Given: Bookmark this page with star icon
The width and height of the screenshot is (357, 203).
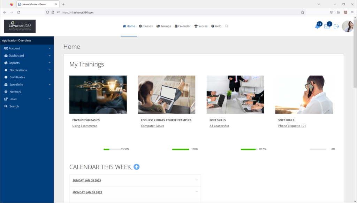Looking at the screenshot, I should click(302, 12).
